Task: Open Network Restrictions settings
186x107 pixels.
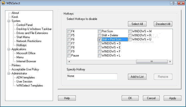Action: (x=29, y=41)
